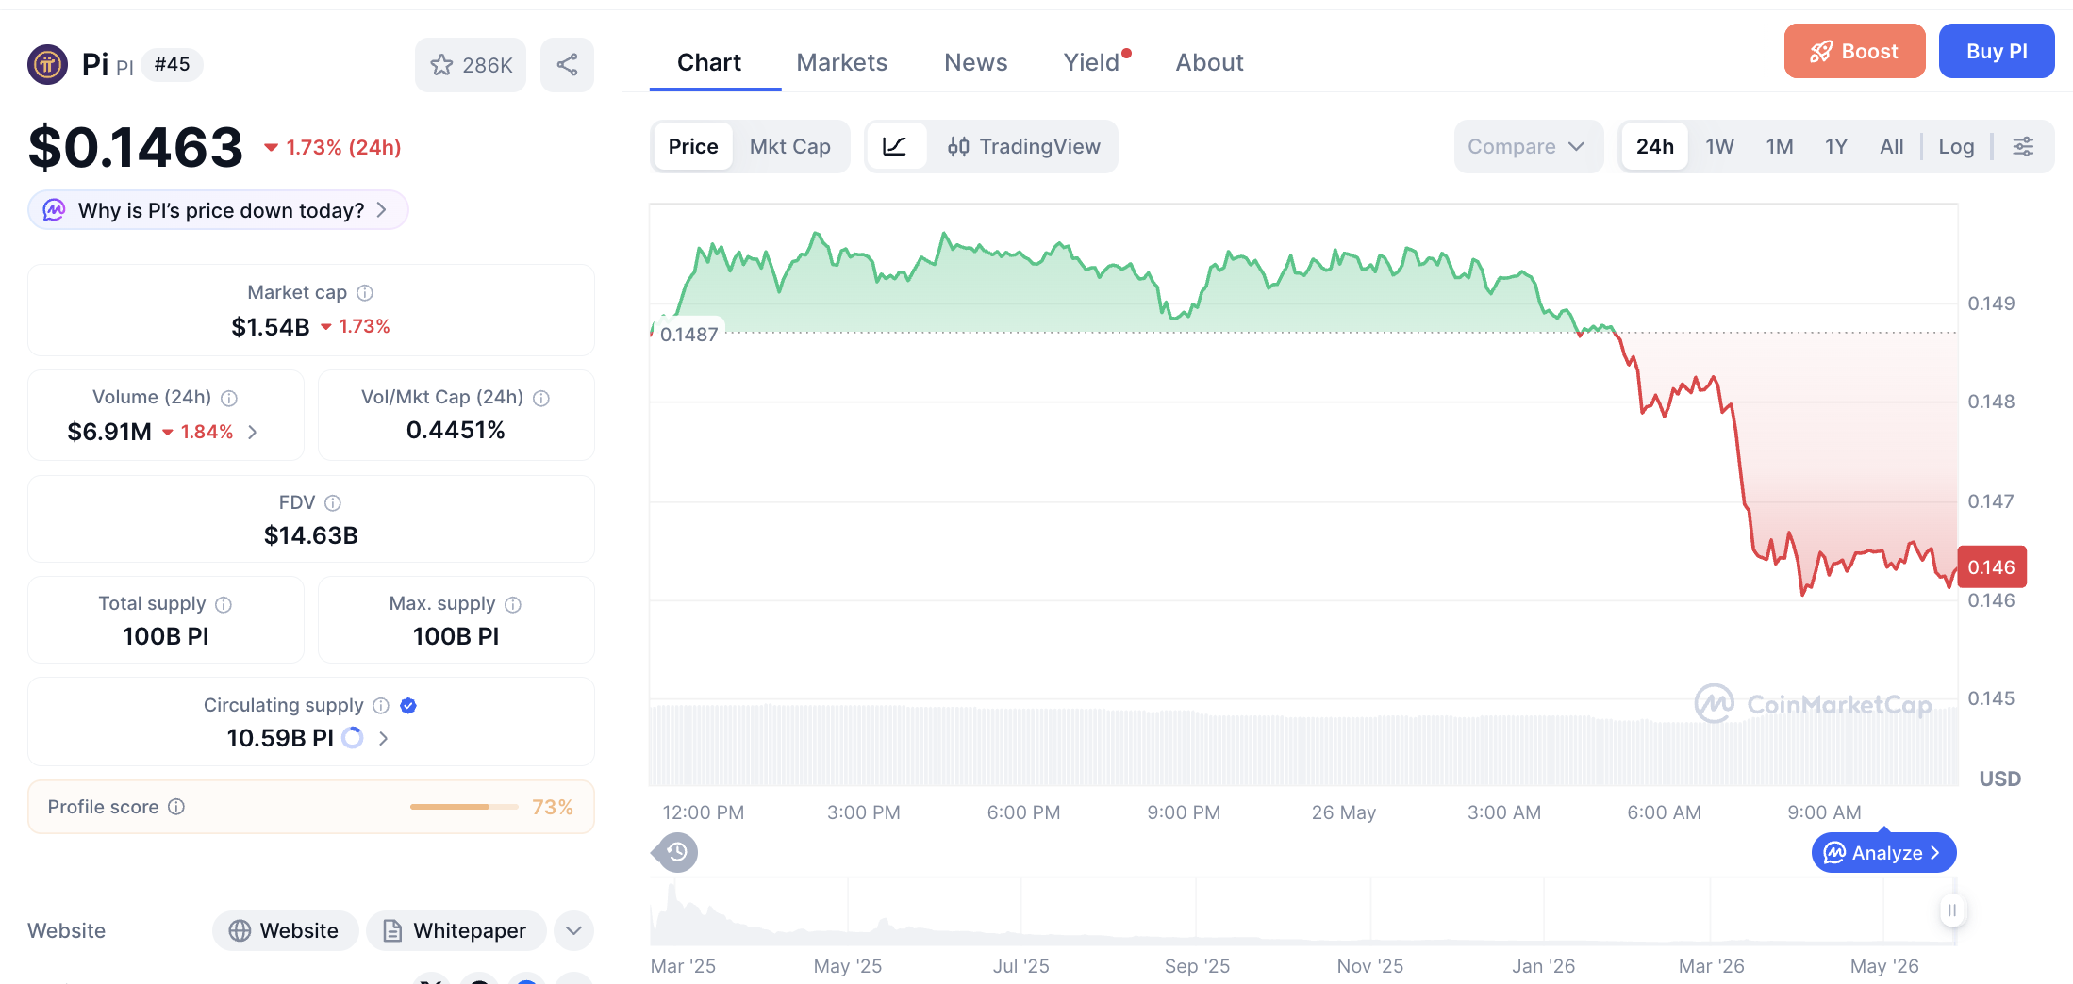Open 'Why is PI's price down today?'
The height and width of the screenshot is (984, 2073).
(x=218, y=210)
